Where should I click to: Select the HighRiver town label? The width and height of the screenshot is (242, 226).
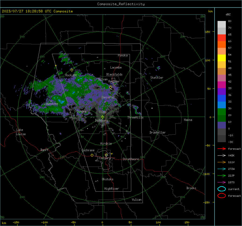112,189
